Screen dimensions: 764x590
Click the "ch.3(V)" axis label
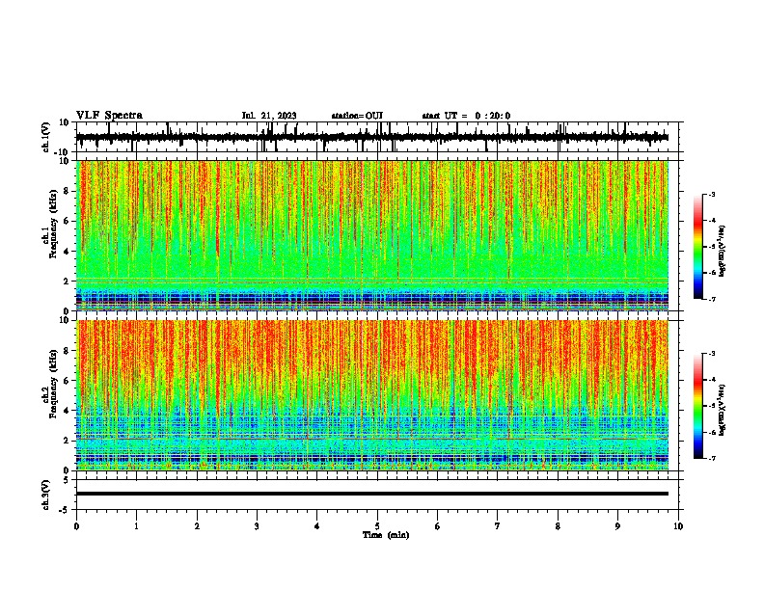tap(46, 495)
